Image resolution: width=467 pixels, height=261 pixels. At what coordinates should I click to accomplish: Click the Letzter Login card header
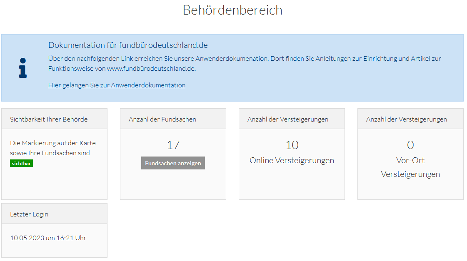(x=29, y=214)
